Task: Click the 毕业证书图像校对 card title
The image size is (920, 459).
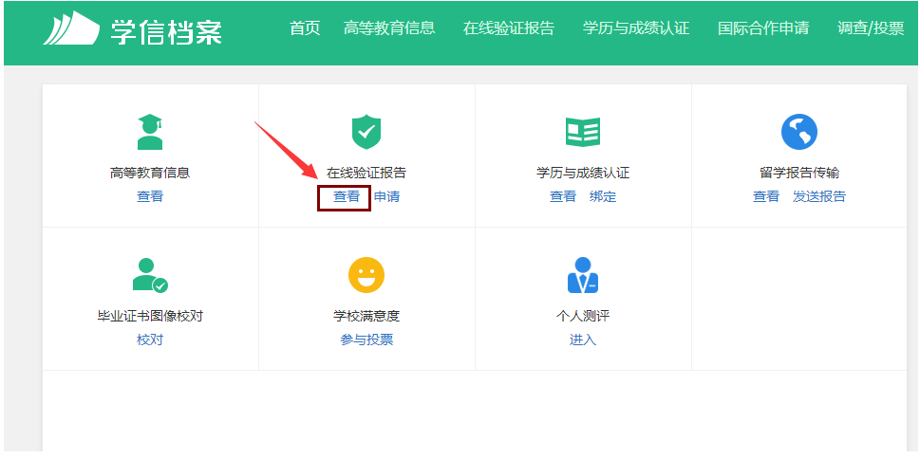Action: 150,317
